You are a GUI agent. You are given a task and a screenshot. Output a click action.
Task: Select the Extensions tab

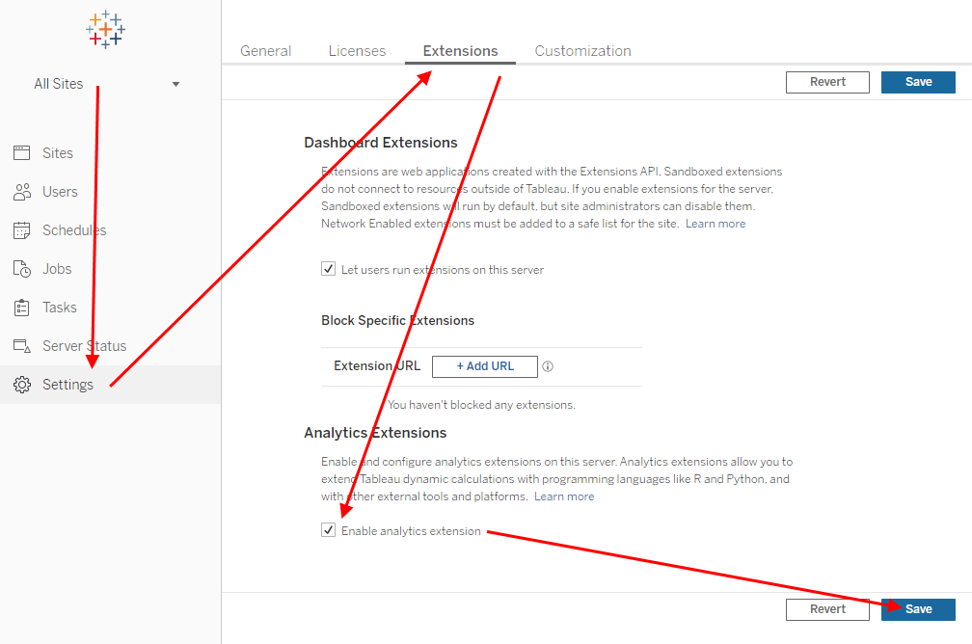pos(460,51)
